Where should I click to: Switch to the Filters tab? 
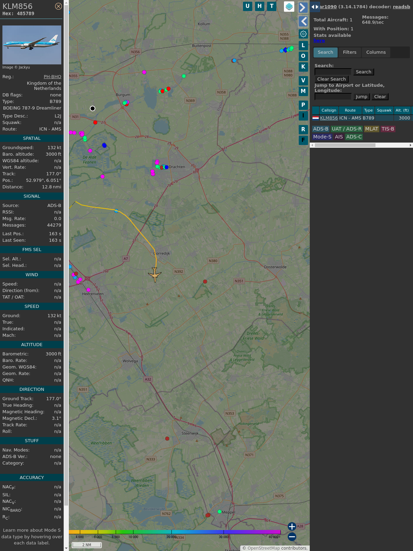point(349,52)
